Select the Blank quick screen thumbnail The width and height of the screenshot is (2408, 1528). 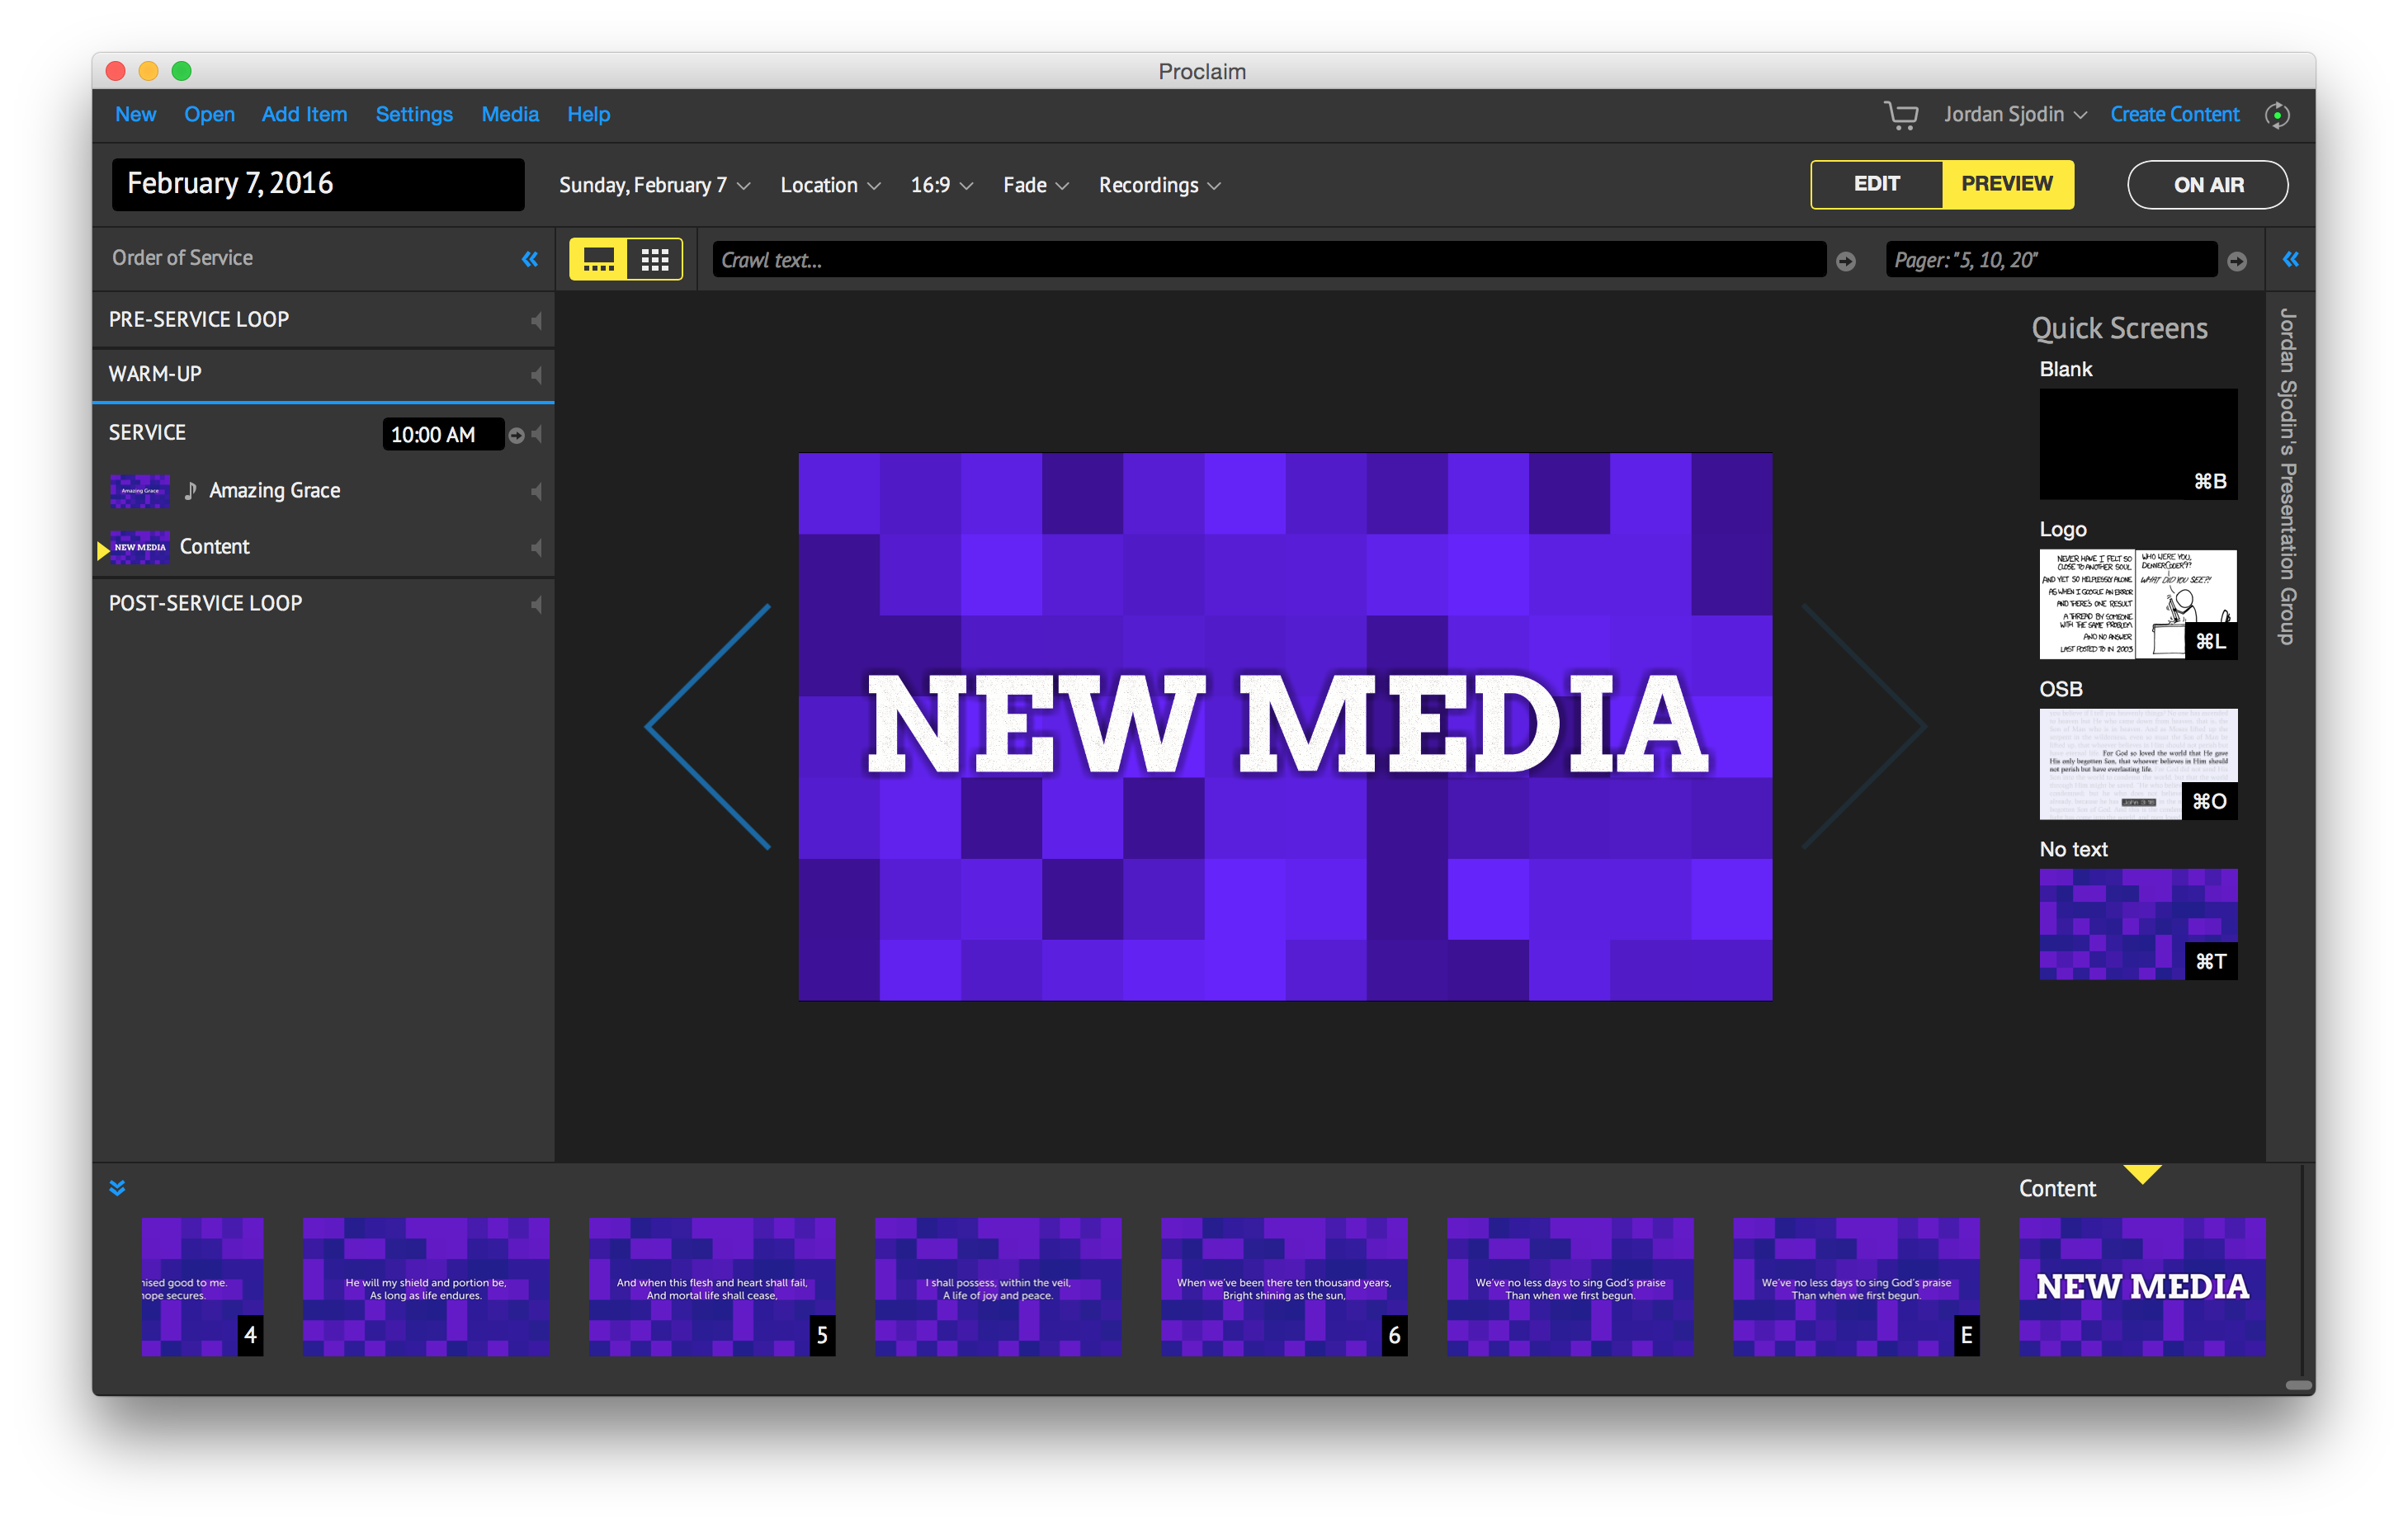[2137, 443]
